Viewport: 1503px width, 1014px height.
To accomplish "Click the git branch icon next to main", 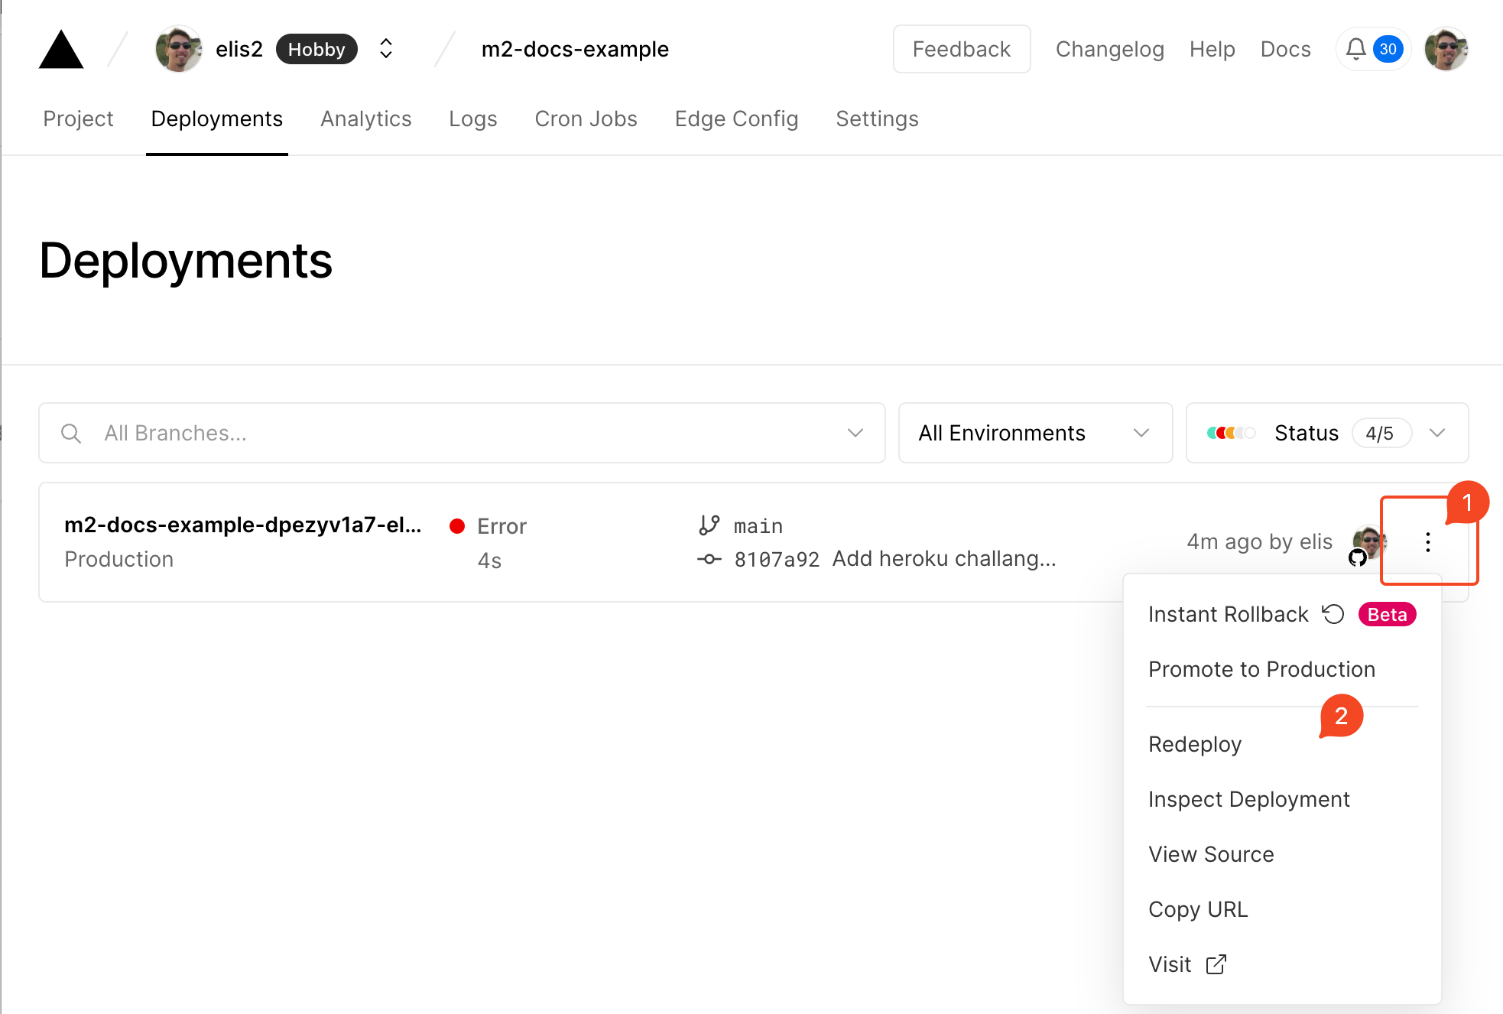I will click(709, 525).
